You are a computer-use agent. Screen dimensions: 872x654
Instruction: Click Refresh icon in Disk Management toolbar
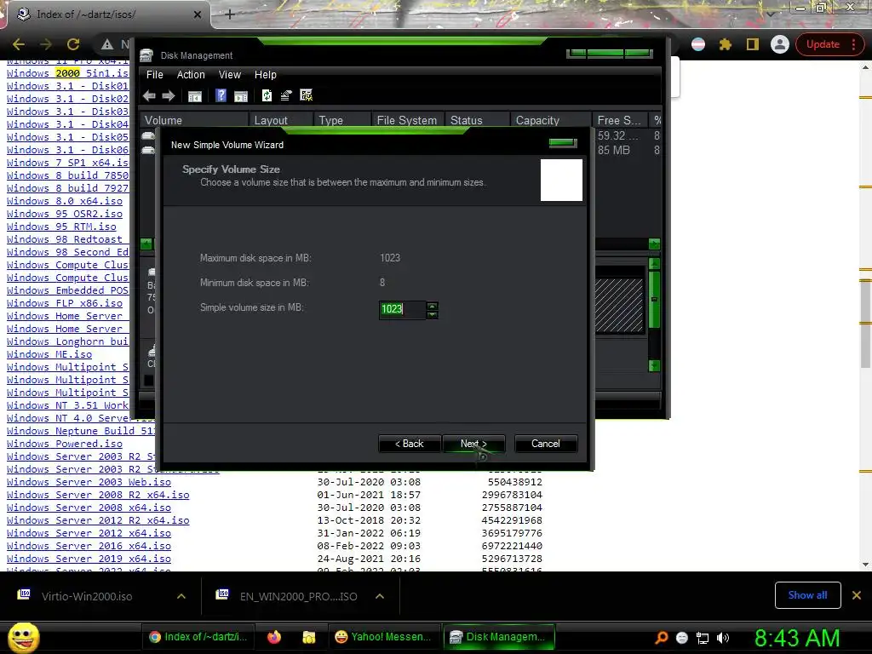click(267, 95)
